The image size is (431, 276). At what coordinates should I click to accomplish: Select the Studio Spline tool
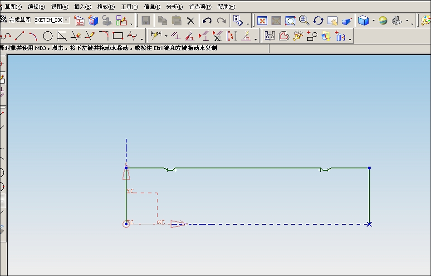pyautogui.click(x=132, y=36)
